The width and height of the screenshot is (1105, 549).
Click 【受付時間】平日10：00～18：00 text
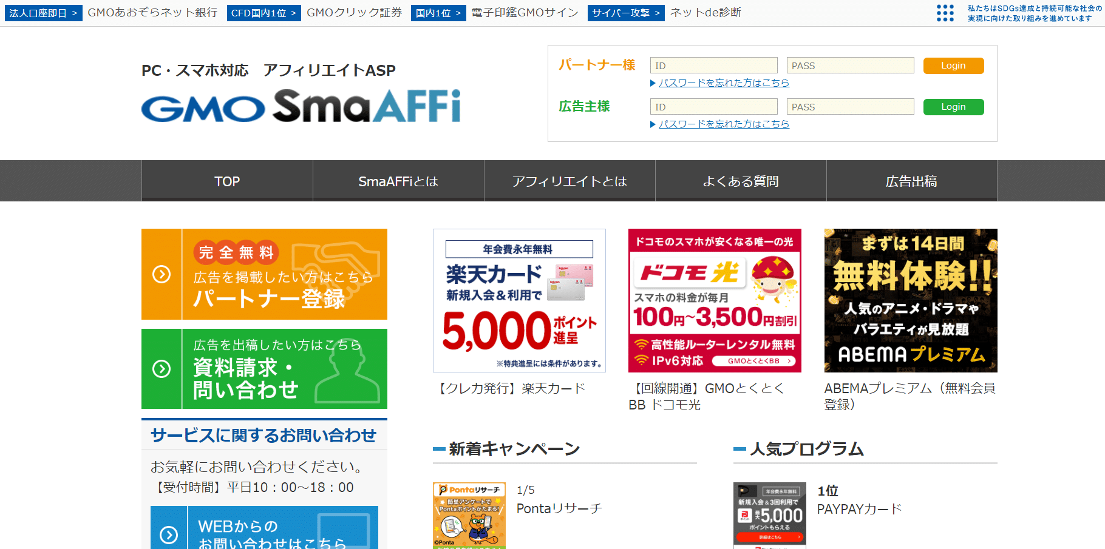click(x=252, y=487)
